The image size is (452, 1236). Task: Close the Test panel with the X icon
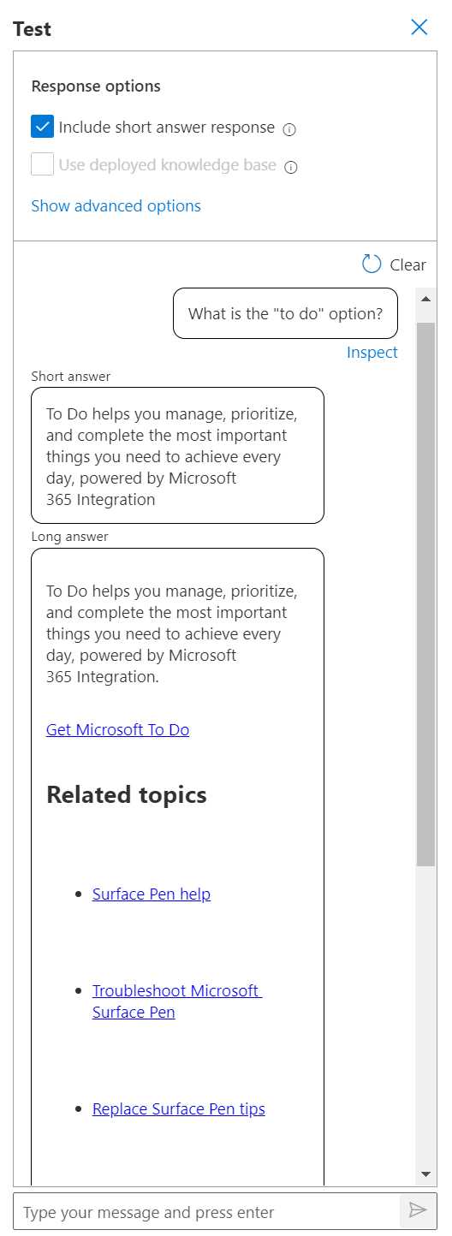click(x=419, y=27)
